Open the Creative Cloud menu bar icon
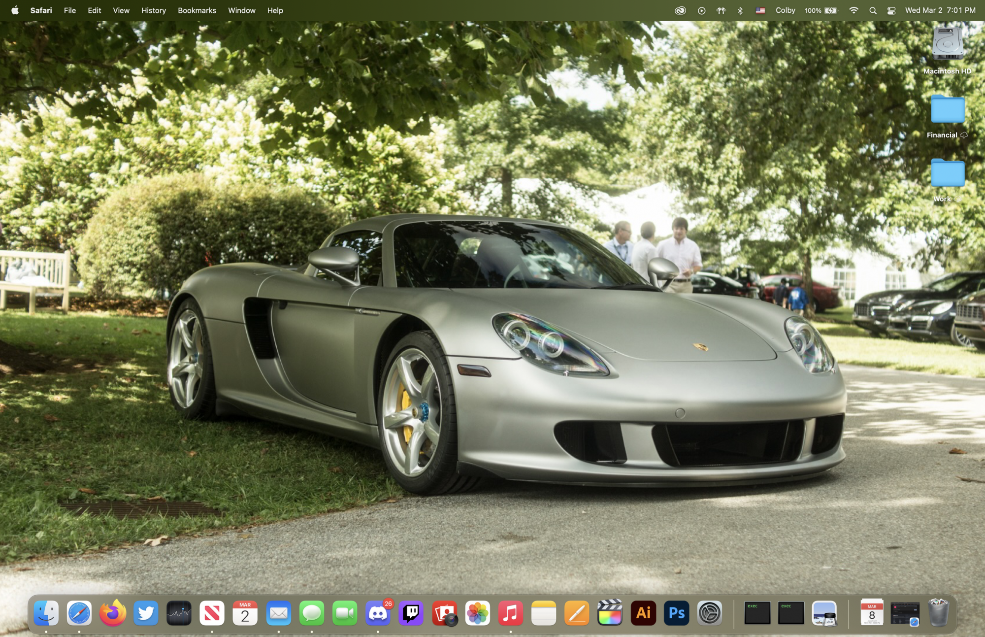985x637 pixels. [680, 10]
